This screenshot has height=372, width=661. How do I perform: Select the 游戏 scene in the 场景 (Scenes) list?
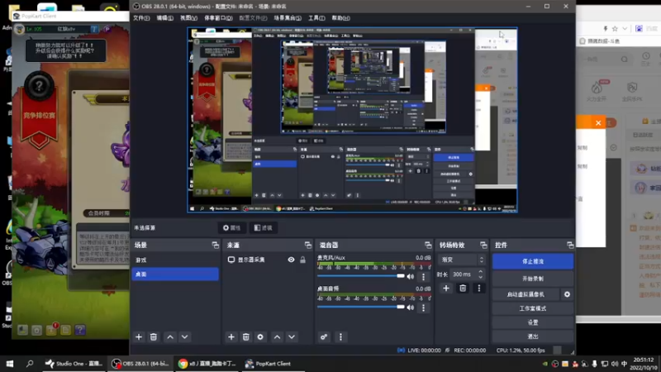pyautogui.click(x=175, y=260)
